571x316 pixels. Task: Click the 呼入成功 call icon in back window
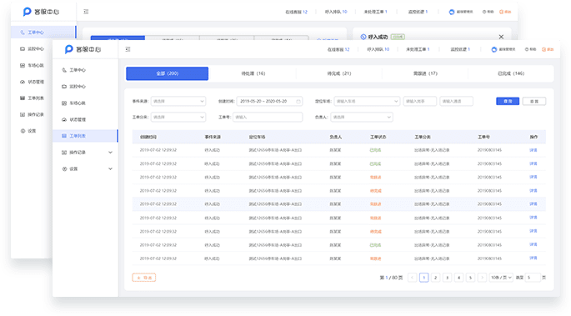point(363,37)
